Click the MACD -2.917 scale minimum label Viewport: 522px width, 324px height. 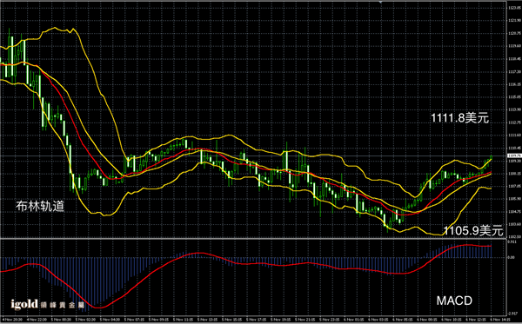pyautogui.click(x=512, y=314)
